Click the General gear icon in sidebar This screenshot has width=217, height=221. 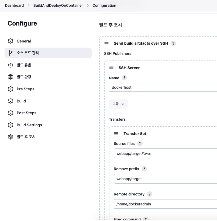tap(11, 41)
